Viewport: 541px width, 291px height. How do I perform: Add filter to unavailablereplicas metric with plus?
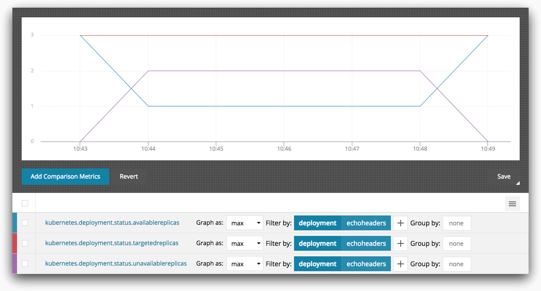point(400,264)
